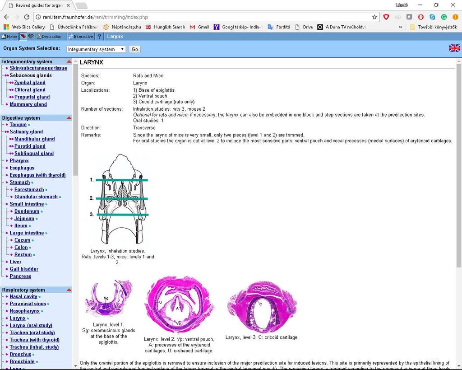The image size is (462, 370).
Task: Open the Duodenum link
Action: point(27,211)
